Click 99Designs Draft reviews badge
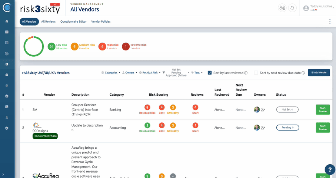Image resolution: width=336 pixels, height=178 pixels. tap(195, 125)
